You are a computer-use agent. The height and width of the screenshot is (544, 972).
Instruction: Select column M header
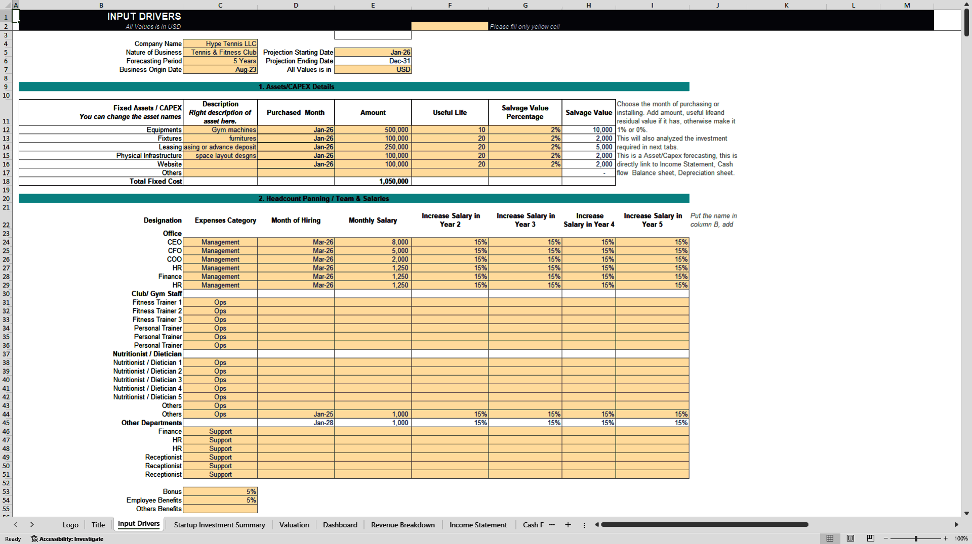point(907,5)
